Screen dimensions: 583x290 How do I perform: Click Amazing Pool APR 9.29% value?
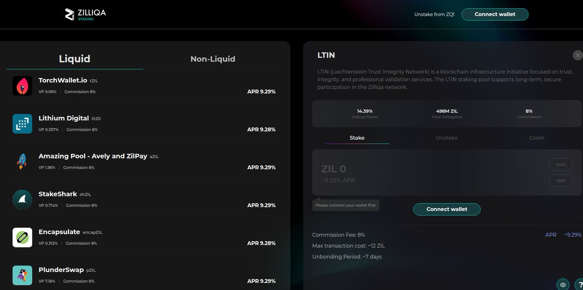pyautogui.click(x=261, y=167)
